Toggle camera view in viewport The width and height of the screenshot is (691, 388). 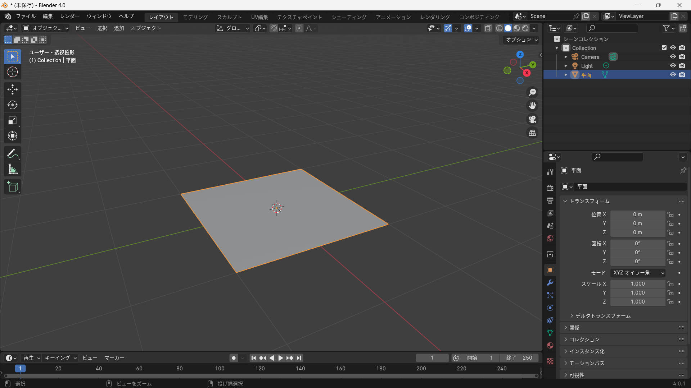pyautogui.click(x=532, y=119)
